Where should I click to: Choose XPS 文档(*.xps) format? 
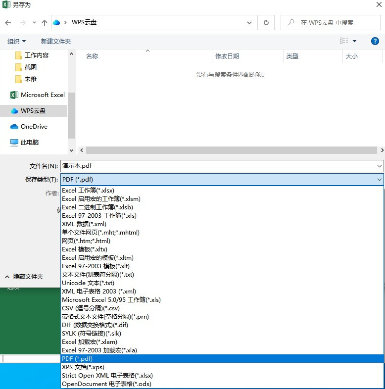[222, 367]
